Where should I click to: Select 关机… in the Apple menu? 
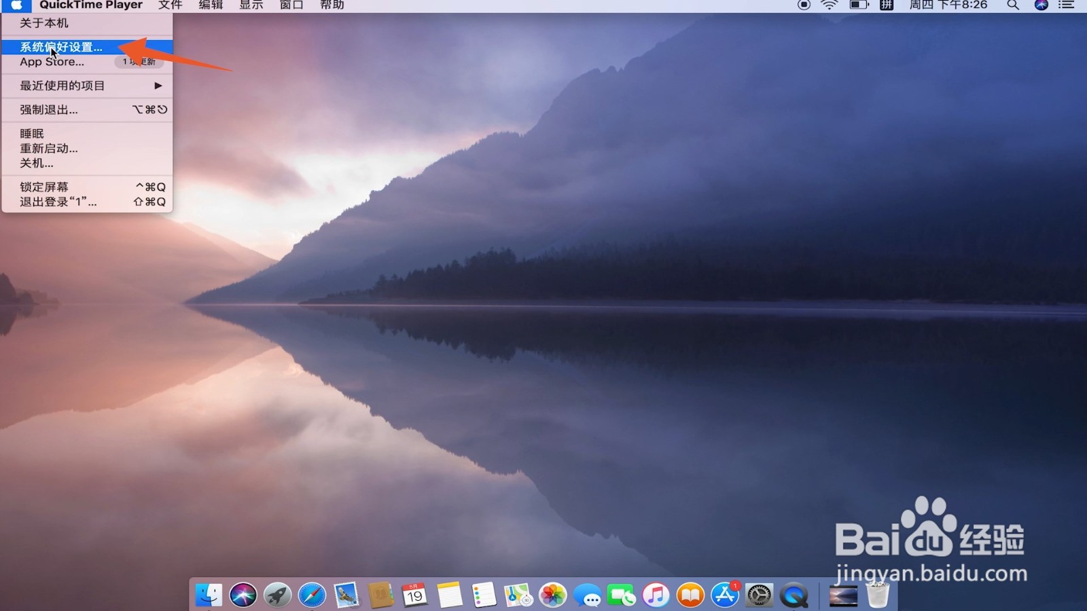tap(87, 163)
